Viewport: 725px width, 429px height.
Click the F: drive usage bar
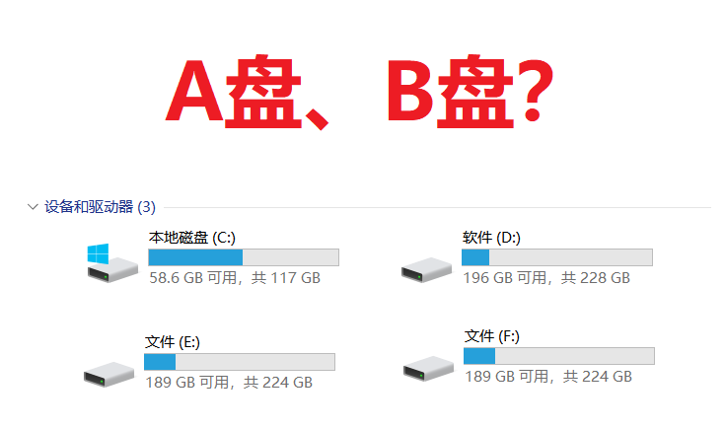(559, 356)
